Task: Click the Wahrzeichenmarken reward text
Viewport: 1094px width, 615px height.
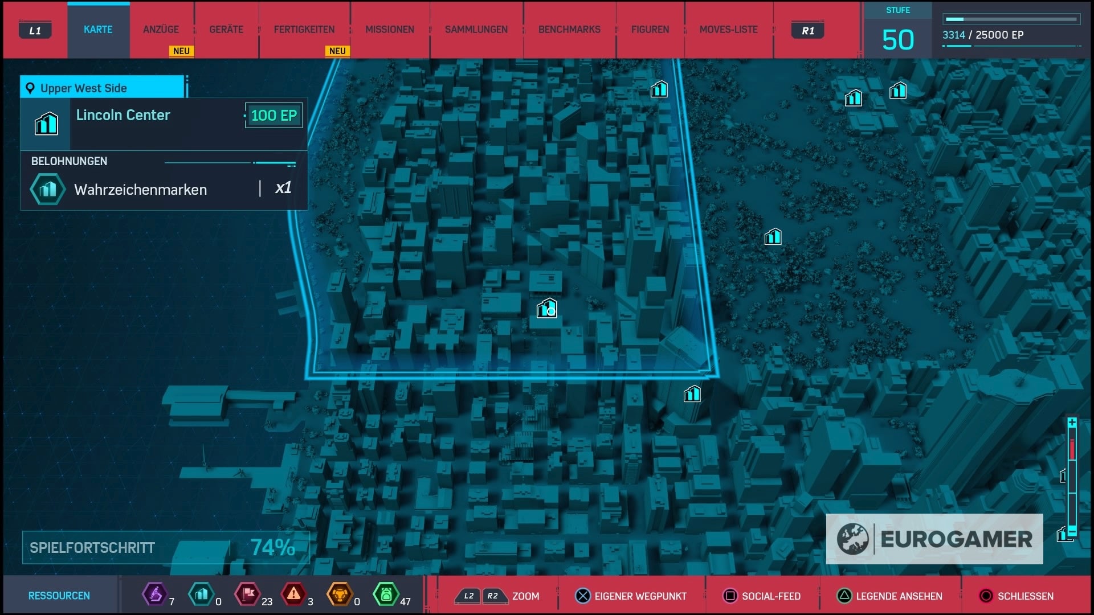Action: tap(140, 190)
